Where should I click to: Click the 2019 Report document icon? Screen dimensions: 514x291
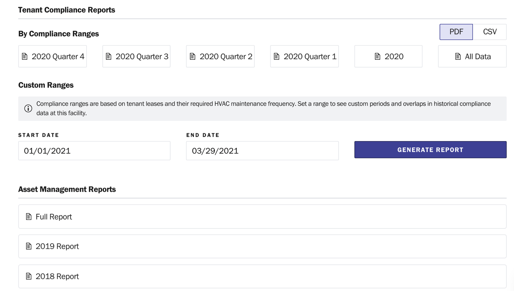pos(29,246)
